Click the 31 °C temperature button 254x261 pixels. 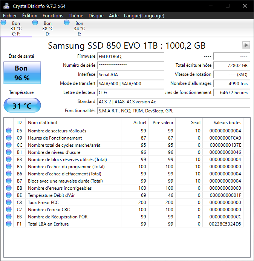pyautogui.click(x=22, y=106)
